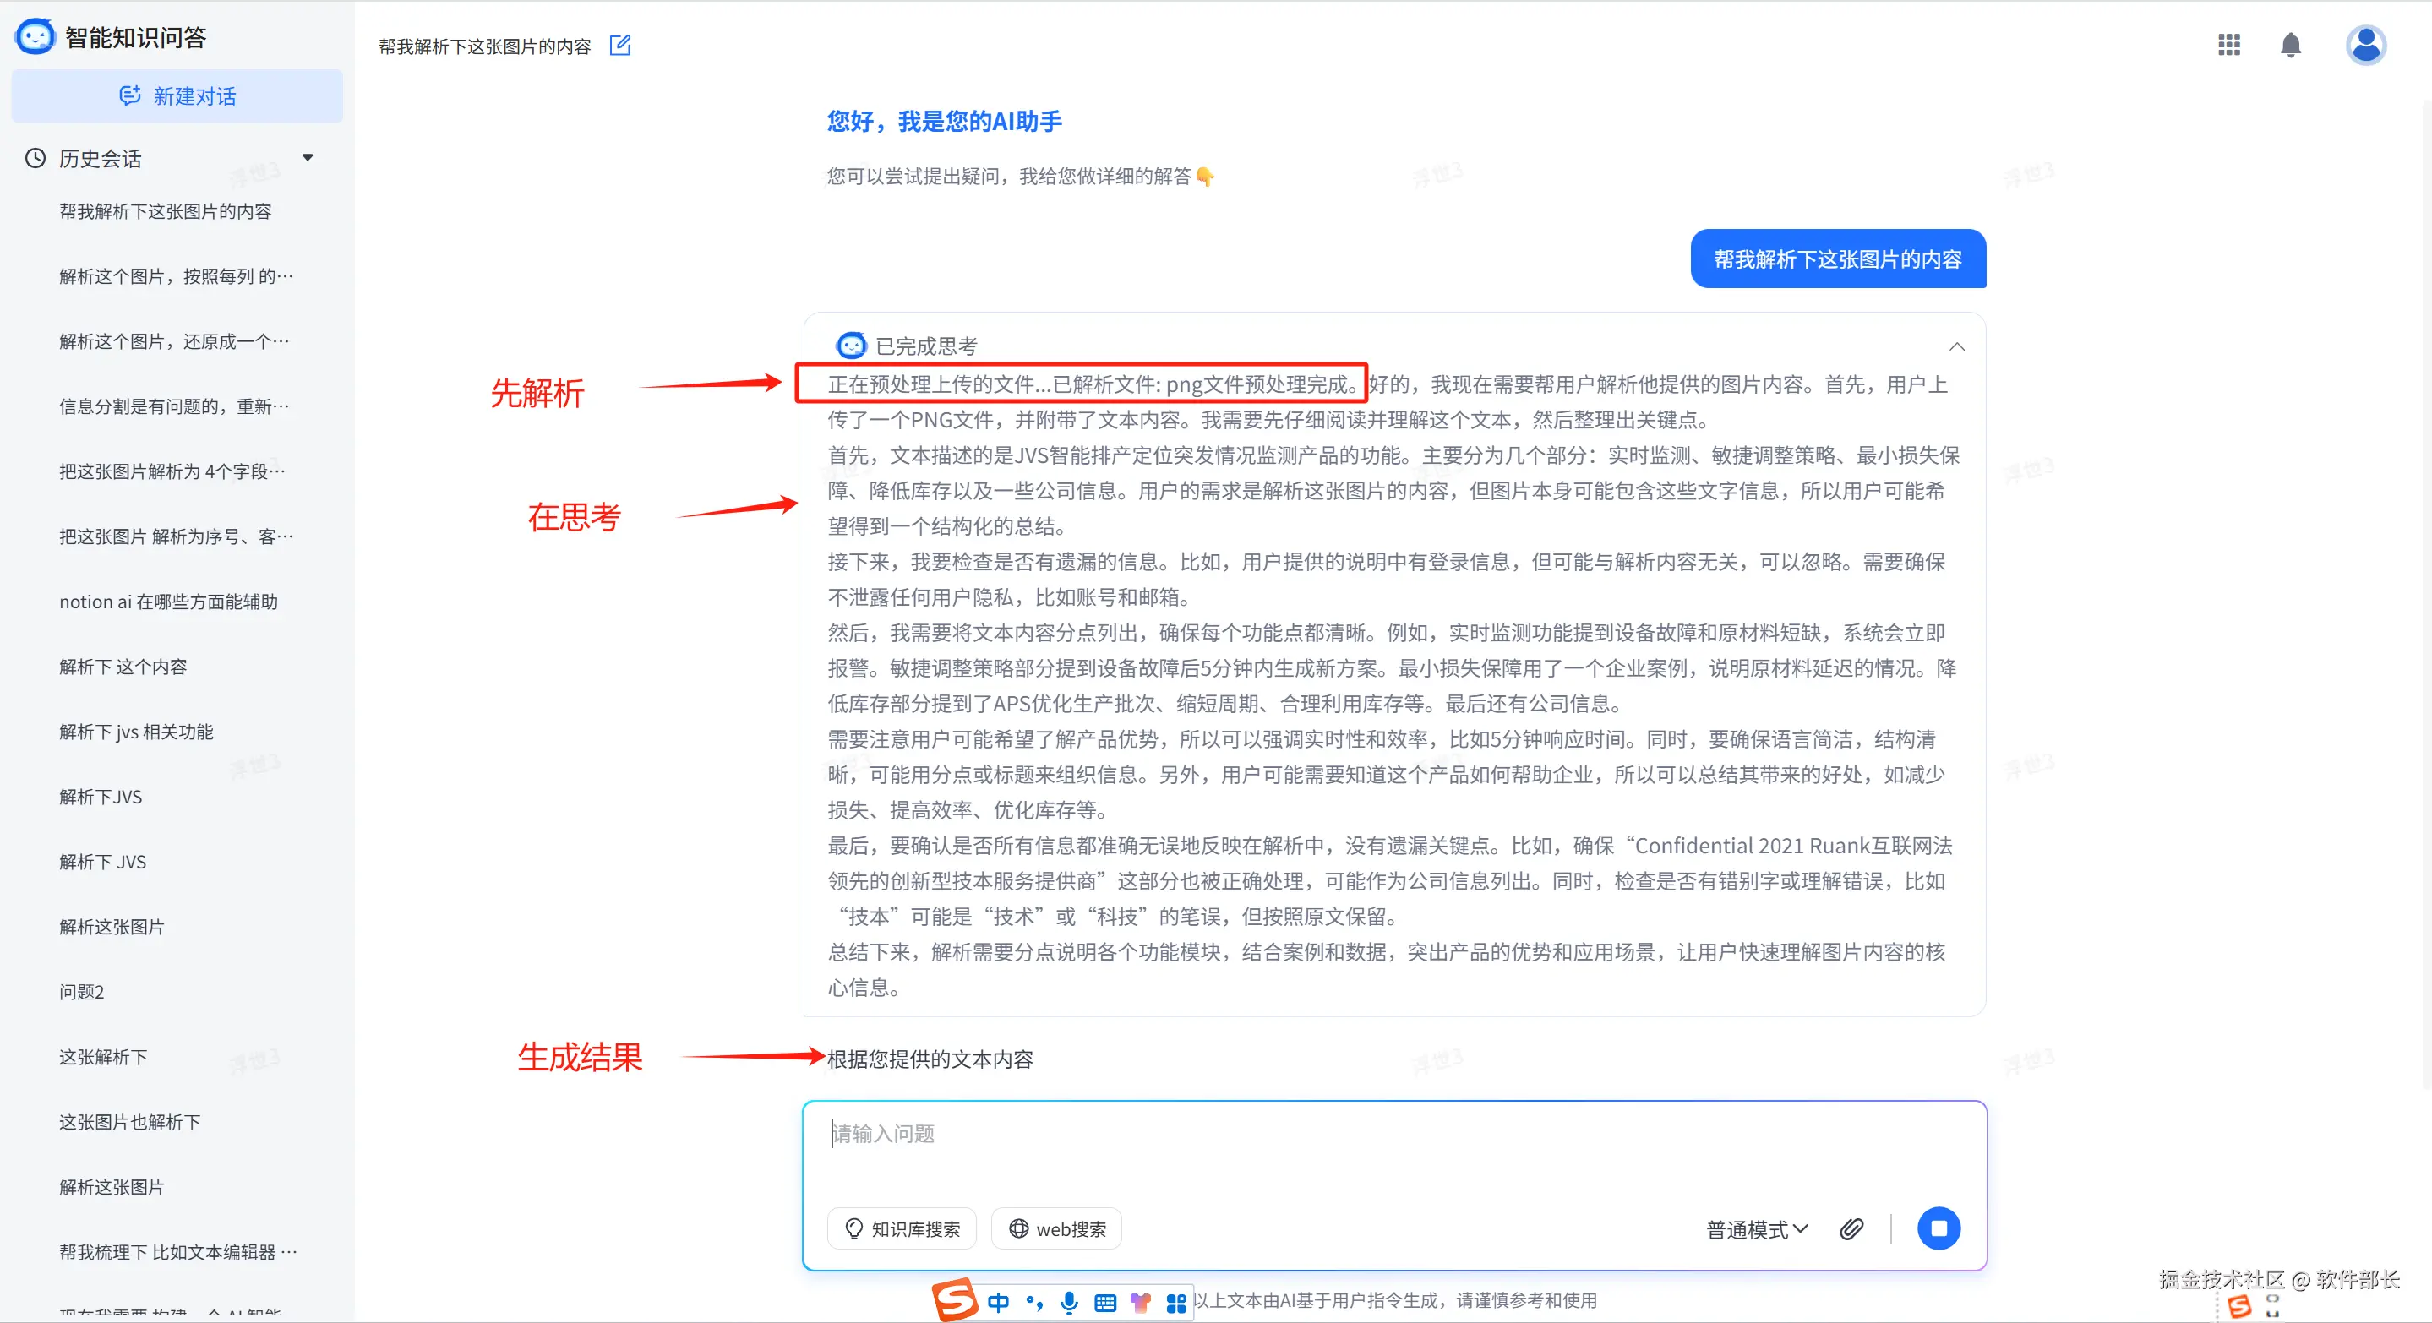Toggle the 知识库搜索 option
2432x1323 pixels.
click(902, 1228)
